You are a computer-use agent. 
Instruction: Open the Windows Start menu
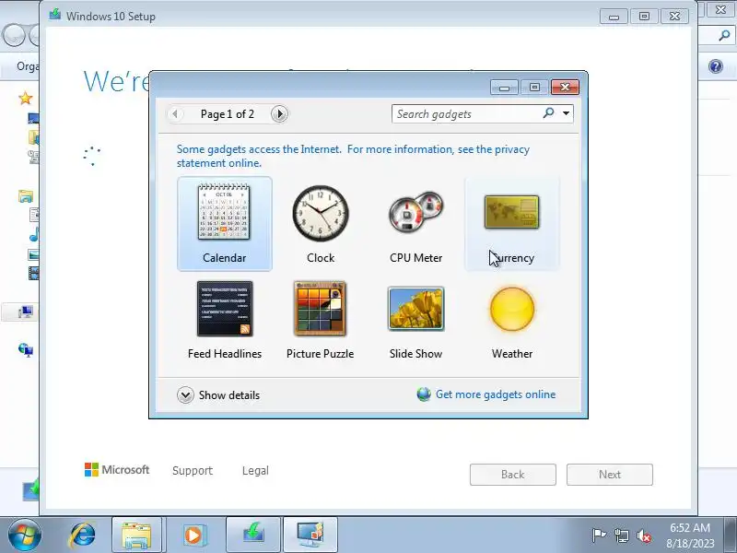25,535
